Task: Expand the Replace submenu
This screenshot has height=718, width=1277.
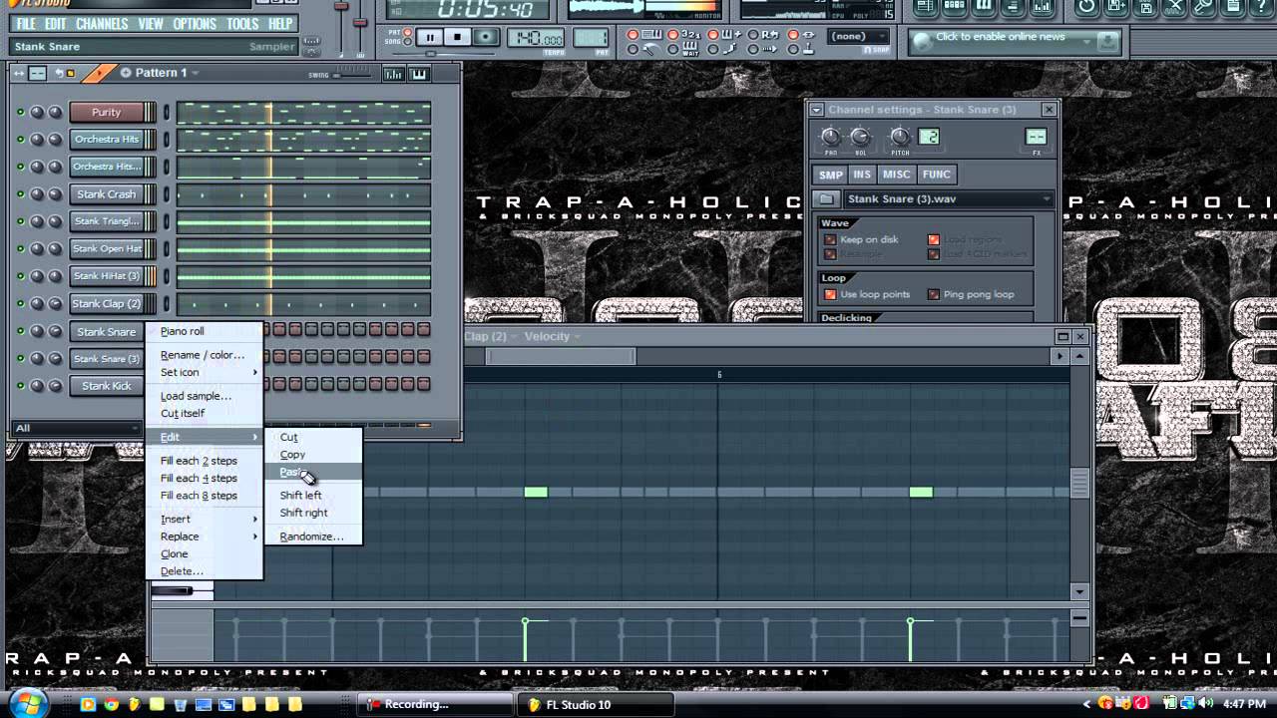Action: [205, 537]
